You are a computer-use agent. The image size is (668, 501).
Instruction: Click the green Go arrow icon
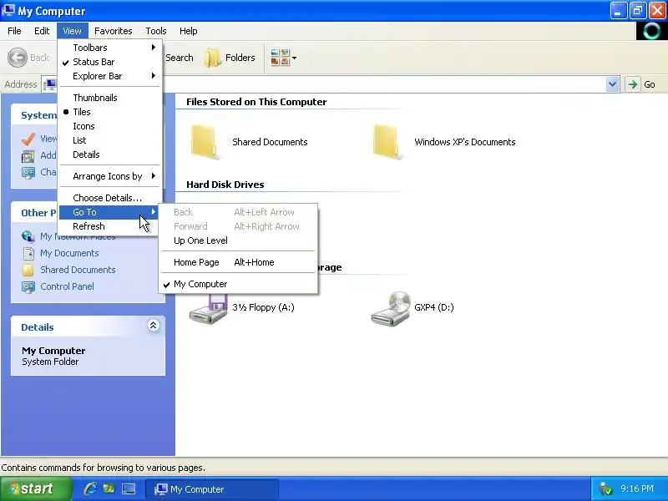tap(633, 84)
